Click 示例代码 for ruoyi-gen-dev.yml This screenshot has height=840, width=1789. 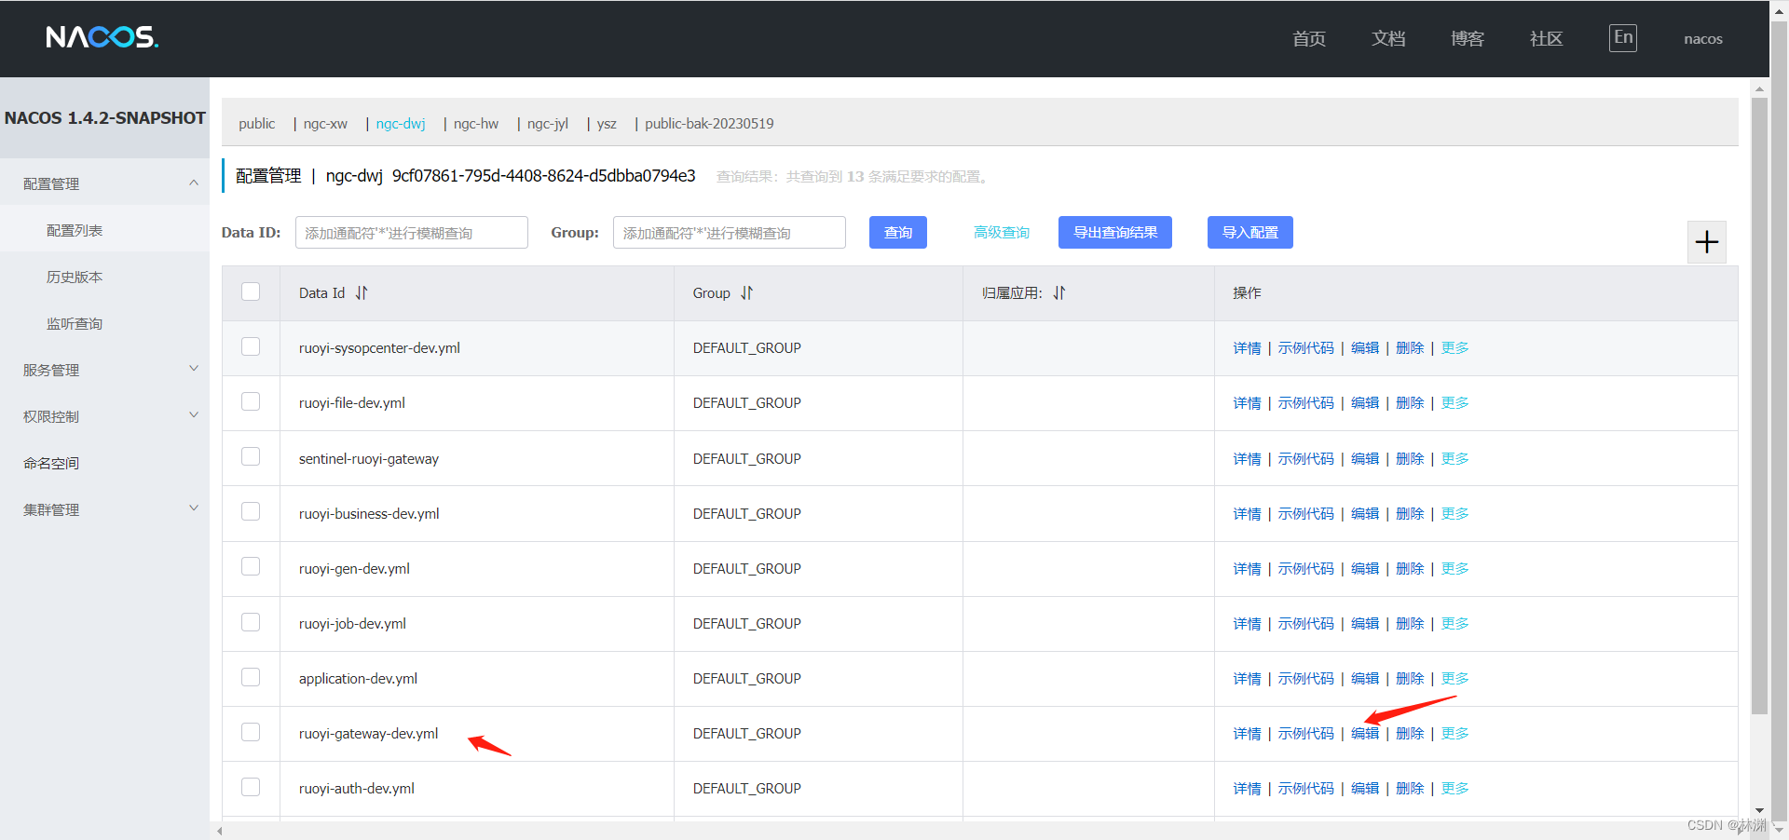(1305, 568)
